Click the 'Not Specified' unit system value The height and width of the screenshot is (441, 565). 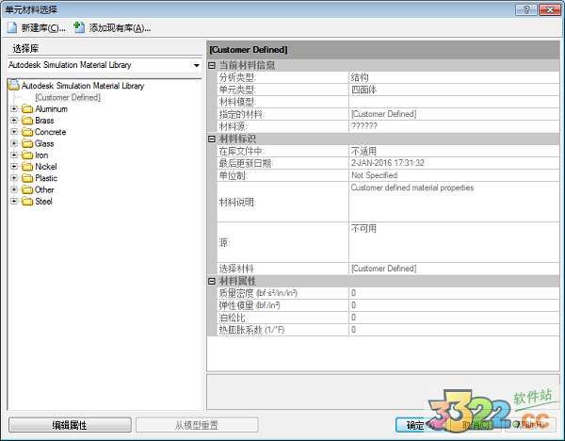374,175
